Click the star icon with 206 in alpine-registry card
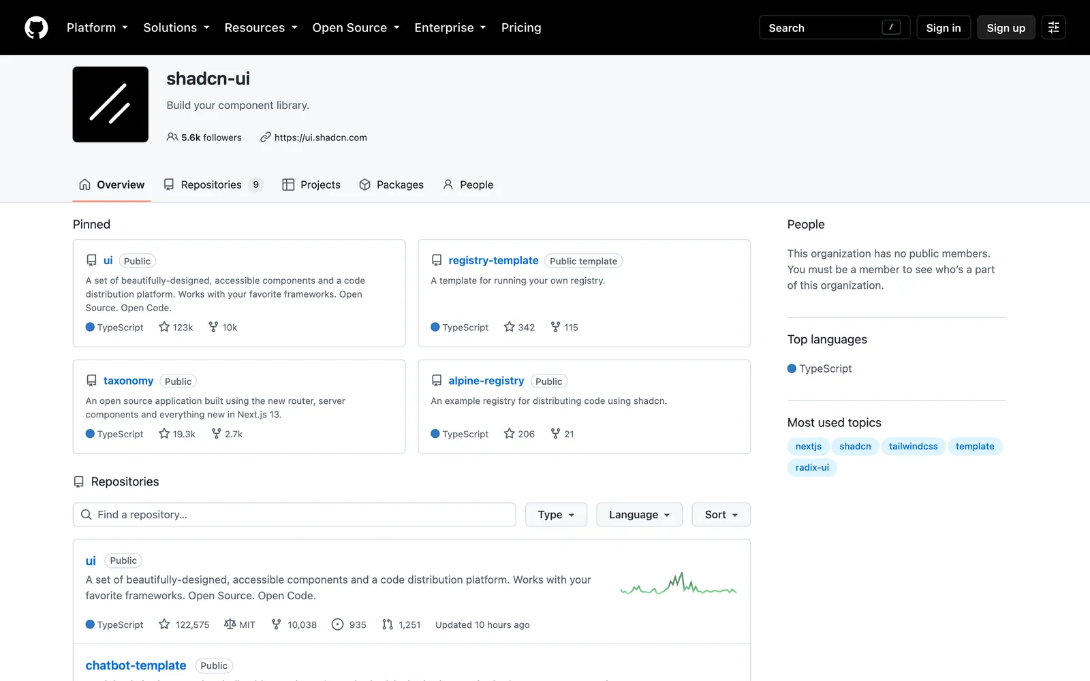 tap(509, 434)
